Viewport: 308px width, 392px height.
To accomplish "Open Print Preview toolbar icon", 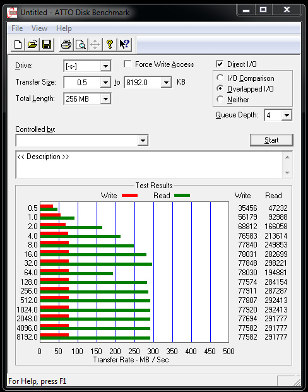I will pyautogui.click(x=81, y=45).
